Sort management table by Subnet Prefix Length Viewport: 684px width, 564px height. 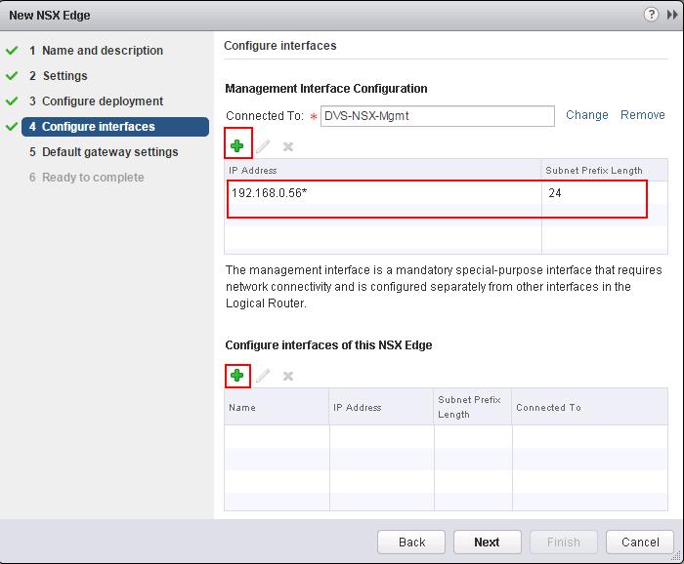[605, 171]
